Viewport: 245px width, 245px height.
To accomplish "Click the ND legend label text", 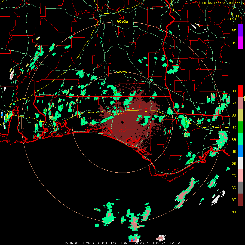I will coord(234,212).
